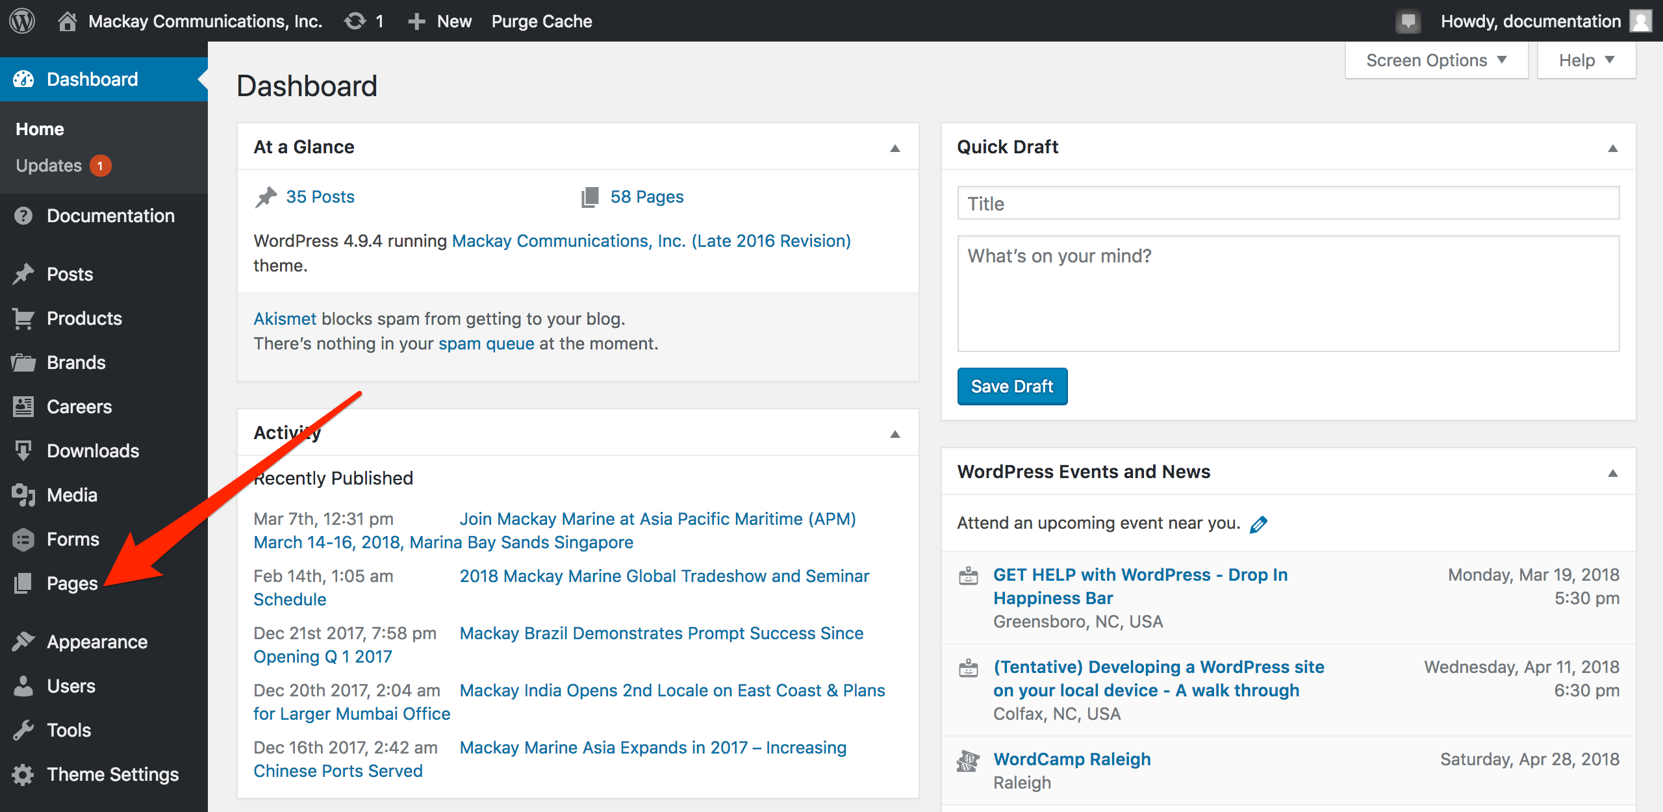The height and width of the screenshot is (812, 1663).
Task: Click the Products cart icon in the sidebar
Action: (x=23, y=318)
